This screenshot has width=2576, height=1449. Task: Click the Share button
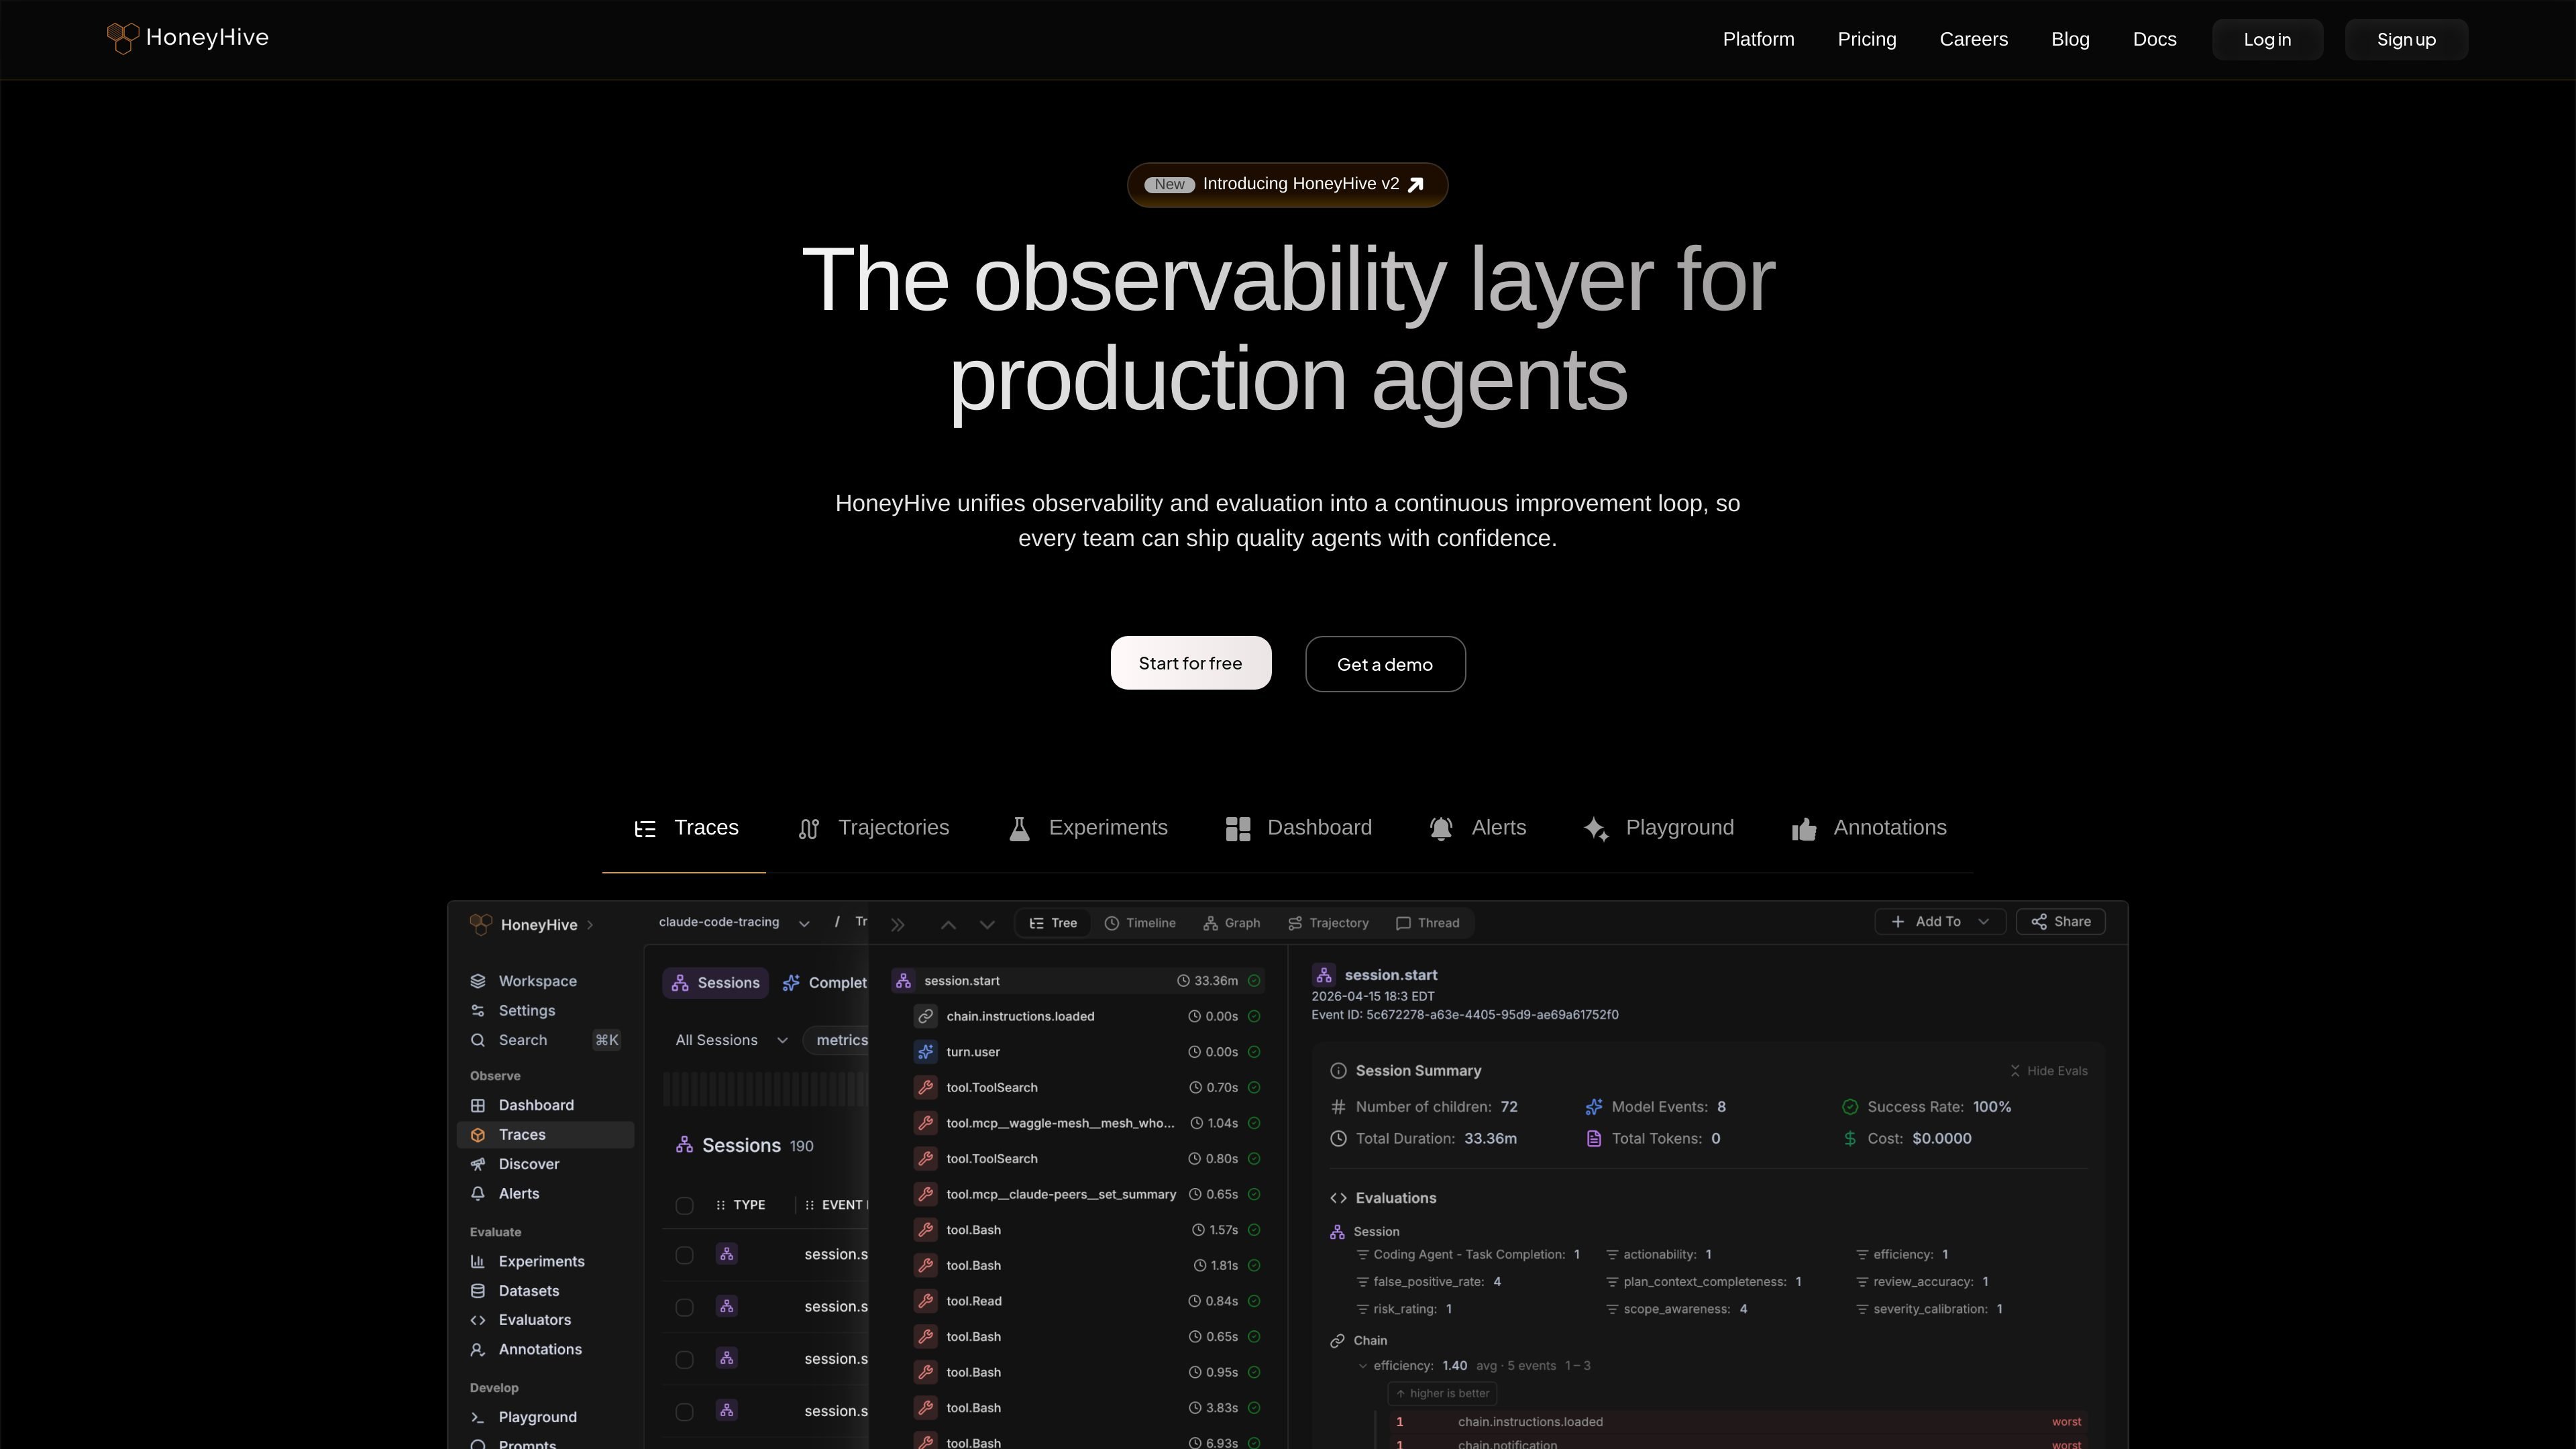pyautogui.click(x=2061, y=922)
